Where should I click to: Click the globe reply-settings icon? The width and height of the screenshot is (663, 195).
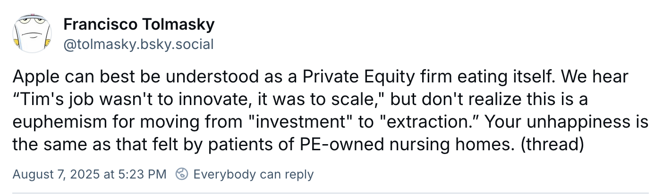(182, 174)
